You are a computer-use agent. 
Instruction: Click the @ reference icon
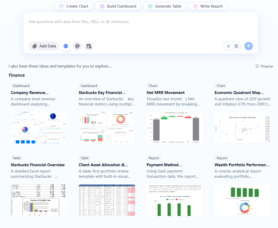tap(77, 46)
